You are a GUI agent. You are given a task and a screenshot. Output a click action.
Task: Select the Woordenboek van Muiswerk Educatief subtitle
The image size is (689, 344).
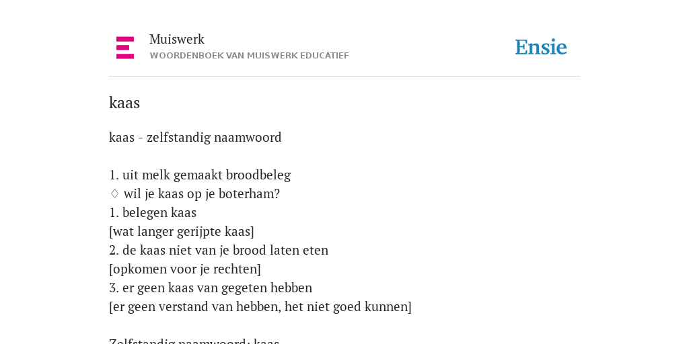(x=249, y=56)
